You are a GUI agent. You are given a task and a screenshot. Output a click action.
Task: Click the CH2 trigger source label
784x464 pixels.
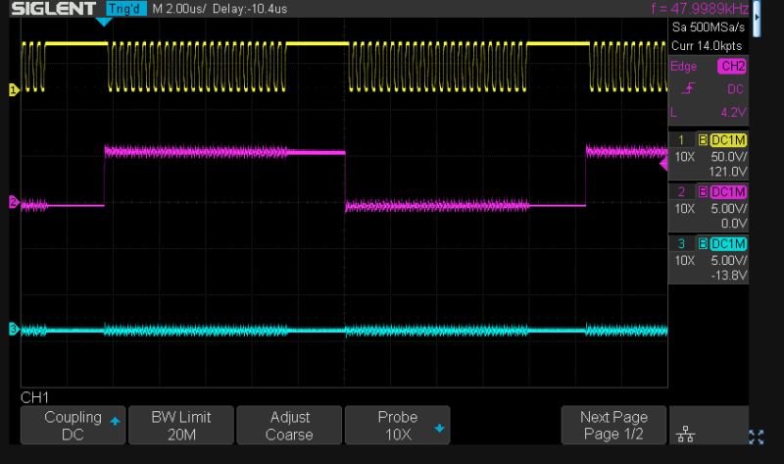pyautogui.click(x=731, y=67)
